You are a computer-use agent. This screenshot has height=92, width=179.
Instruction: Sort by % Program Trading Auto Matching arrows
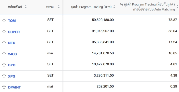(178, 7)
